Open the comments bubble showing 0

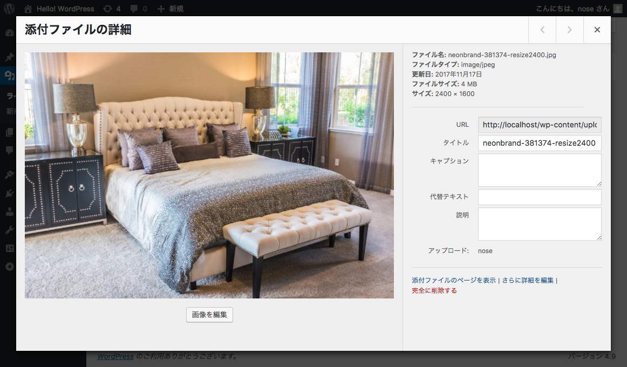point(139,9)
